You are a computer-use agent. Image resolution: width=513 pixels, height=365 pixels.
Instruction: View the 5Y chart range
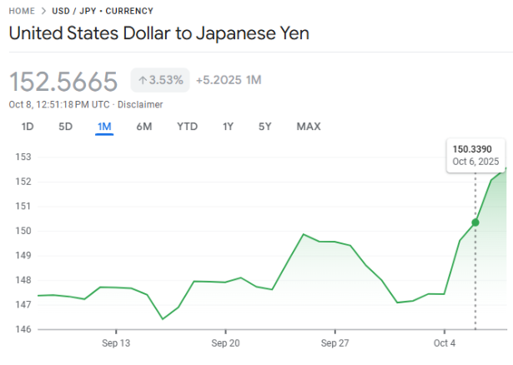point(265,127)
